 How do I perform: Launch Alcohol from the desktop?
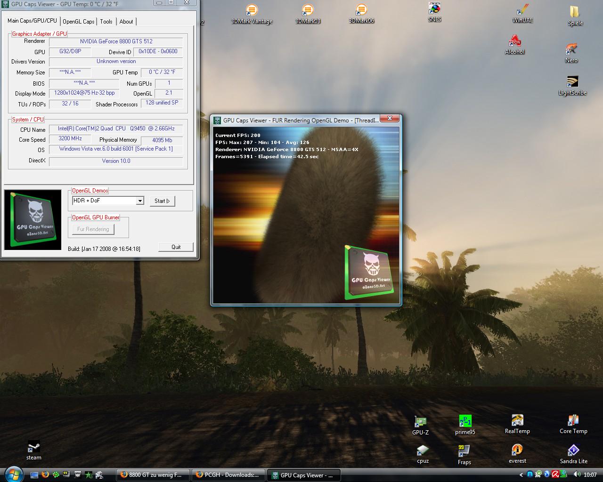[514, 45]
